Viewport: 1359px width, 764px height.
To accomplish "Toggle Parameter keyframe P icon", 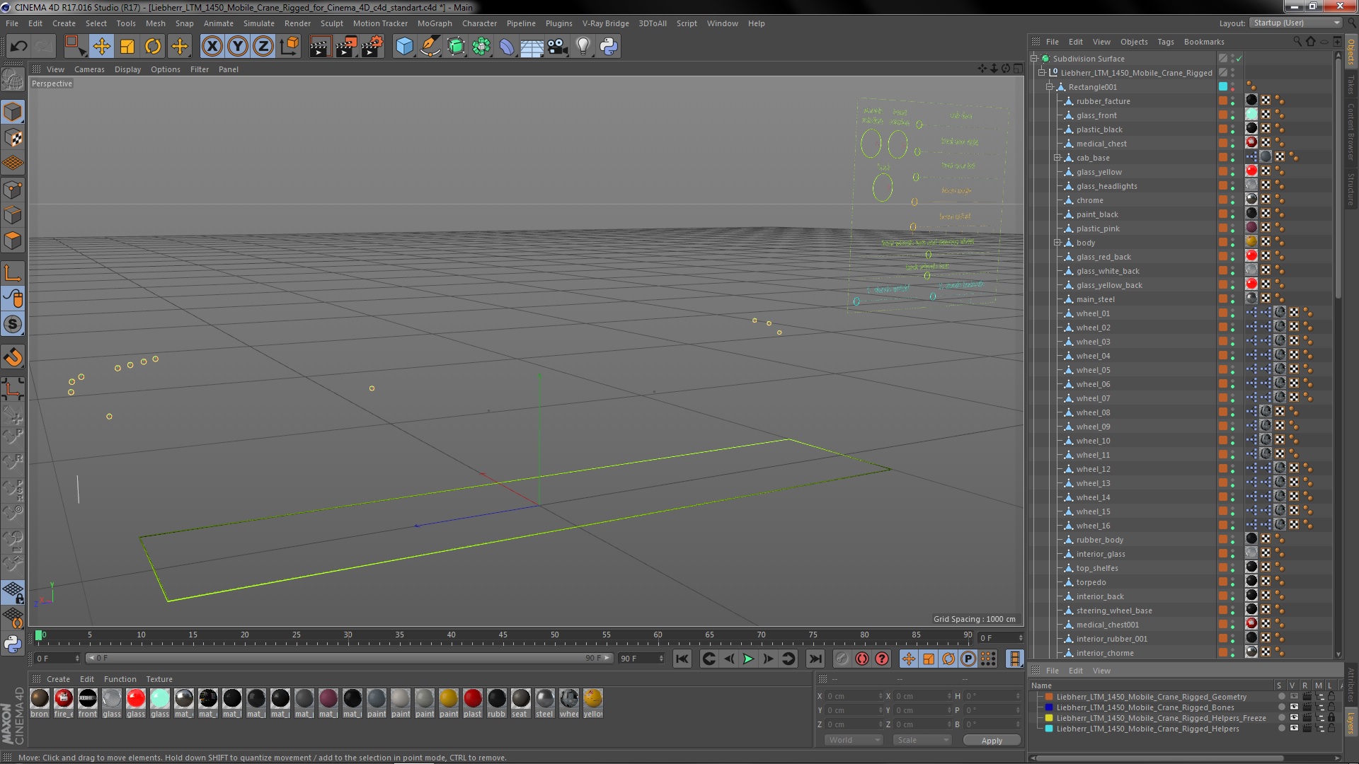I will (x=968, y=659).
